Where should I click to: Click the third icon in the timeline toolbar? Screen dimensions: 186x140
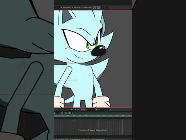pyautogui.click(x=70, y=113)
